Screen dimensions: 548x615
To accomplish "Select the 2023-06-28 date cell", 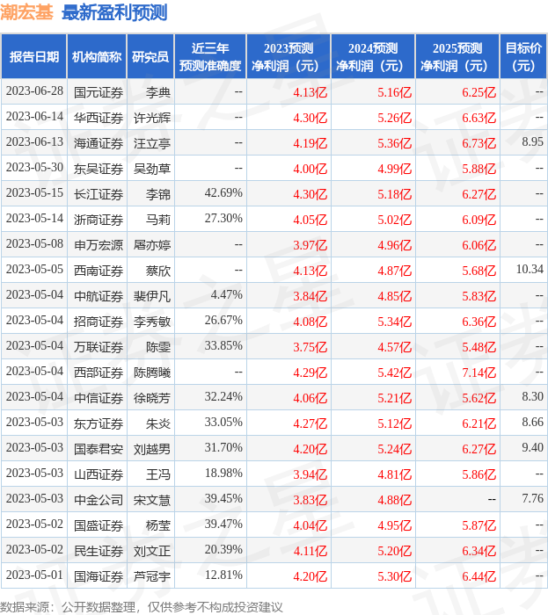I will pos(34,91).
